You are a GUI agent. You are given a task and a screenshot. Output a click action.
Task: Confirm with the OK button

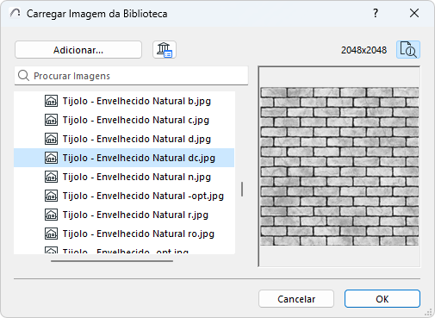(382, 299)
